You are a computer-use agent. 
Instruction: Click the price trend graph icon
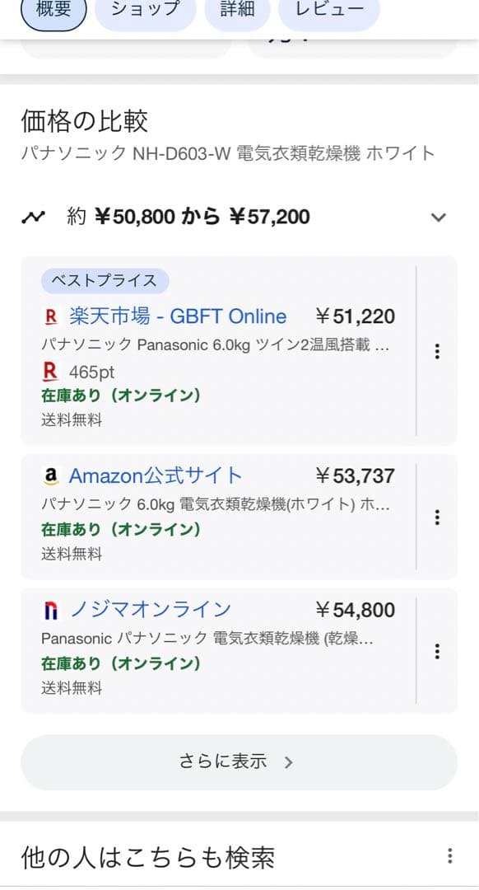33,216
